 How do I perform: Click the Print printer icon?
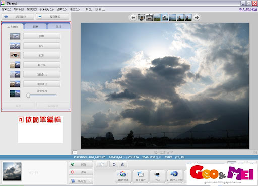[x=157, y=174]
